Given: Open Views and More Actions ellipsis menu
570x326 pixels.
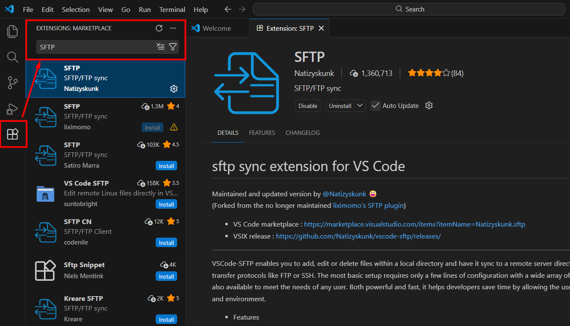Looking at the screenshot, I should [x=173, y=28].
